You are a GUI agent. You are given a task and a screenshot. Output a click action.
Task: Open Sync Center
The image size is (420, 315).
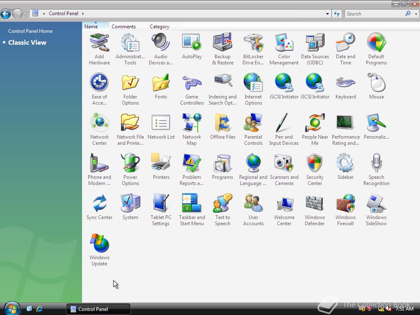[99, 207]
